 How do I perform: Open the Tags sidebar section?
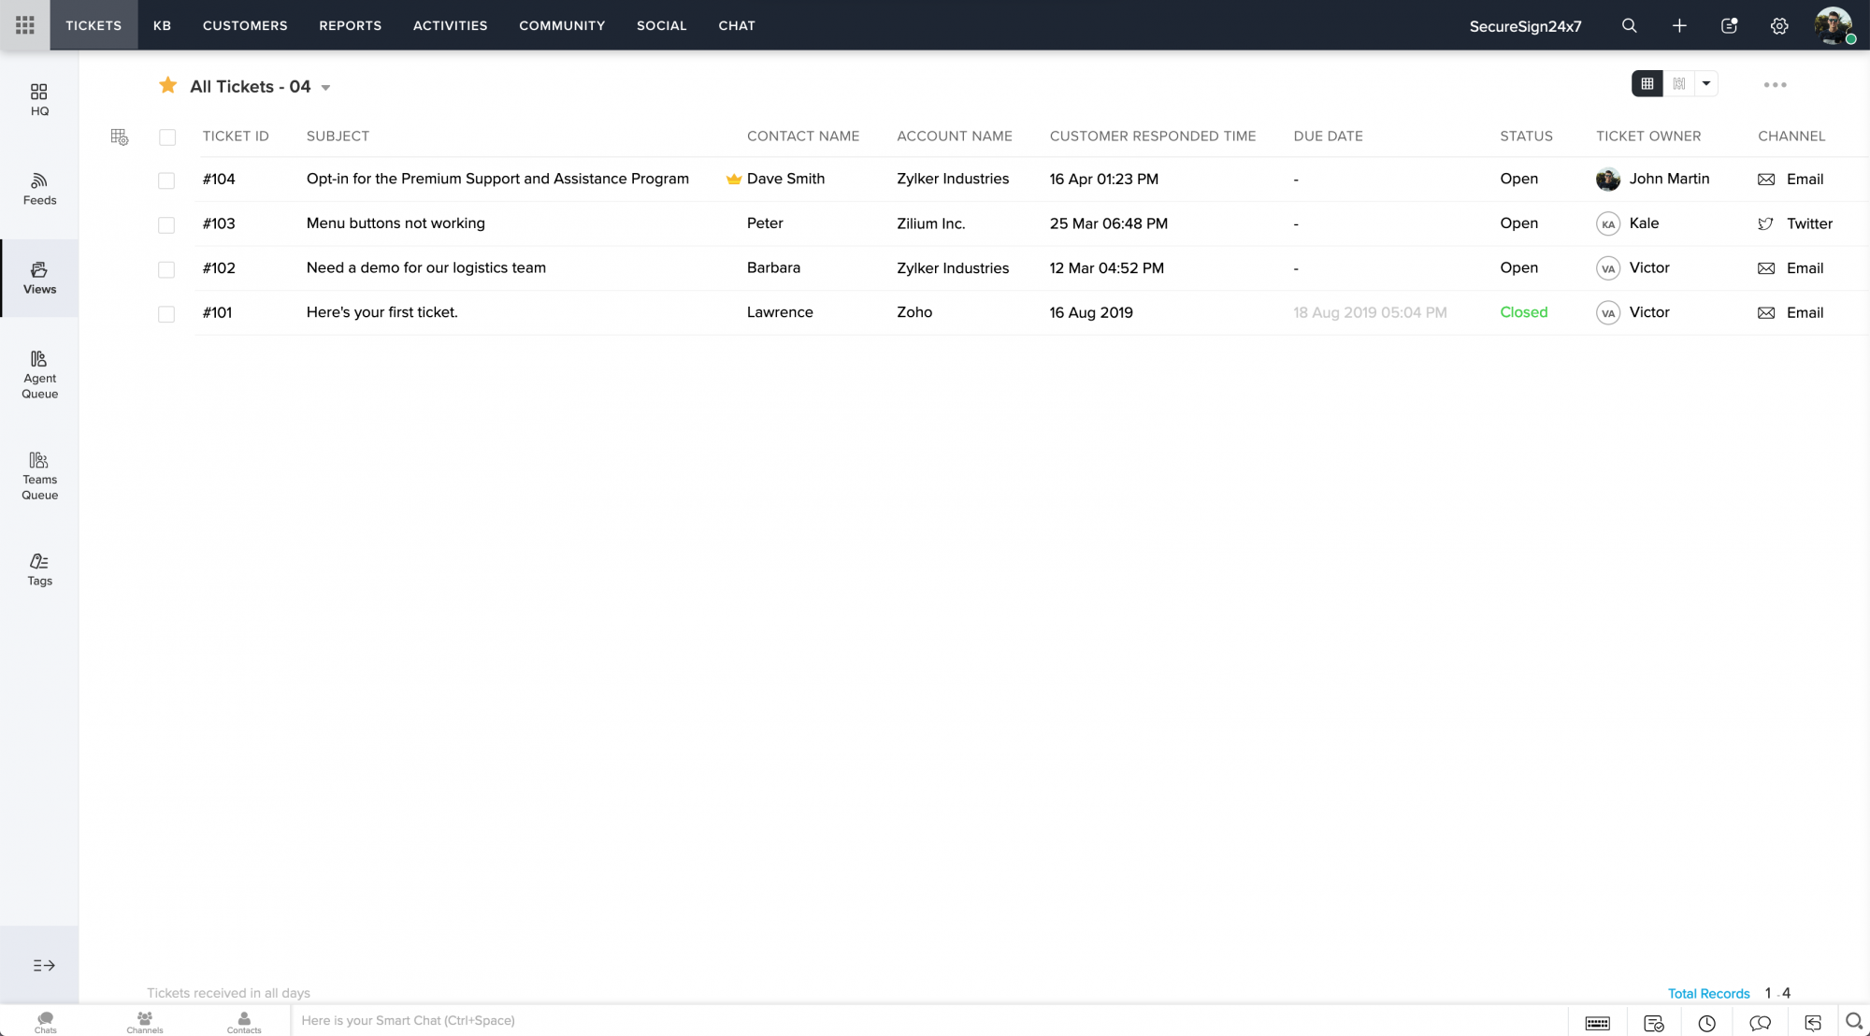coord(39,568)
